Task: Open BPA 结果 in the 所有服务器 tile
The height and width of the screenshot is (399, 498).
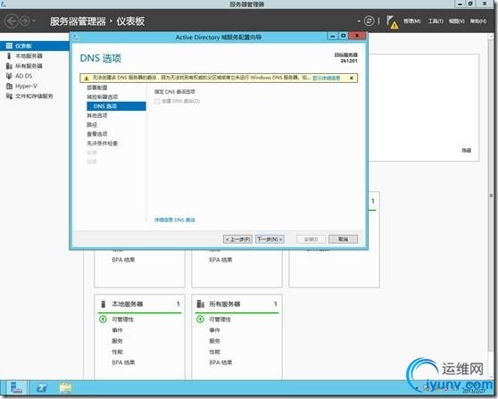Action: [x=220, y=362]
